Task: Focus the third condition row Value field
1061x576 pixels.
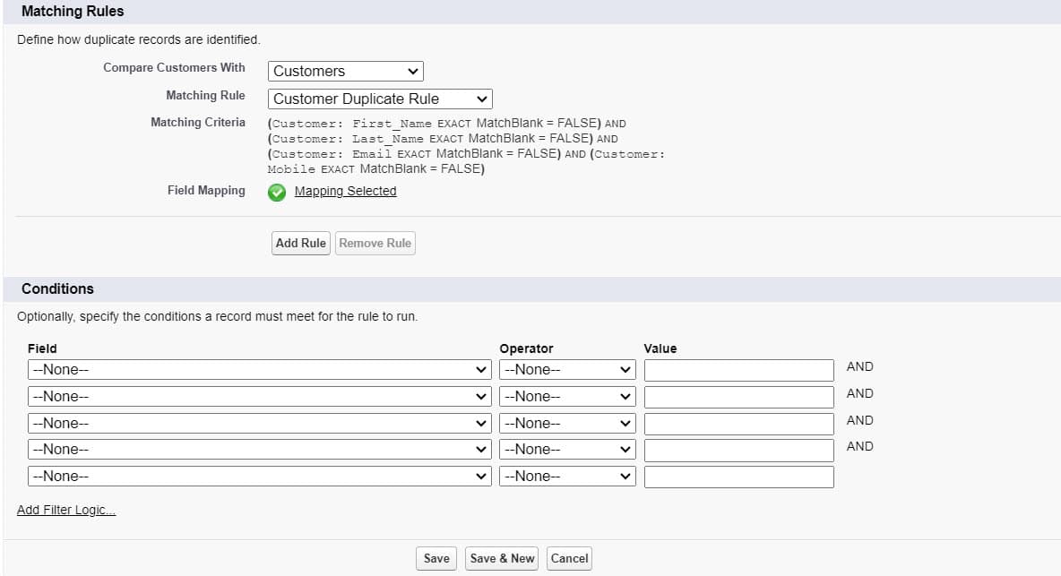Action: [x=739, y=424]
